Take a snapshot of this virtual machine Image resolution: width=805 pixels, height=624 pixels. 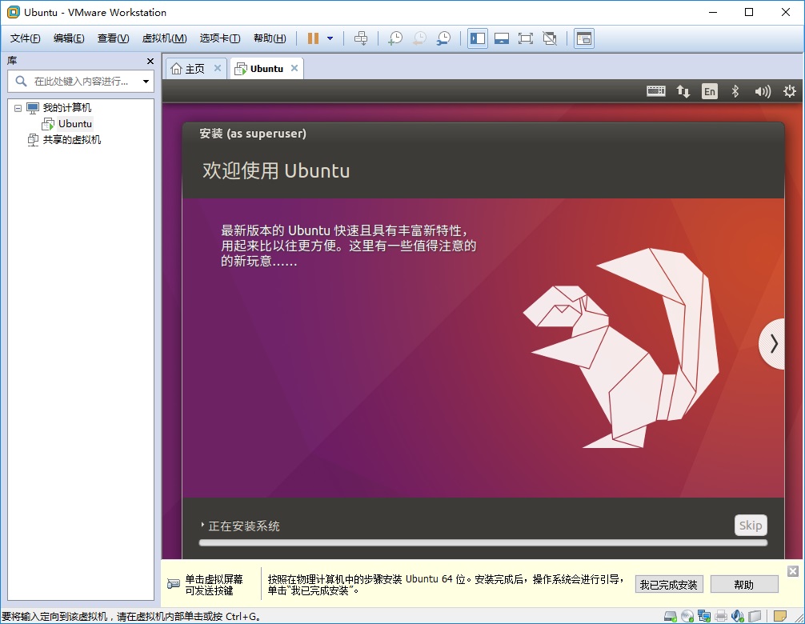point(394,38)
